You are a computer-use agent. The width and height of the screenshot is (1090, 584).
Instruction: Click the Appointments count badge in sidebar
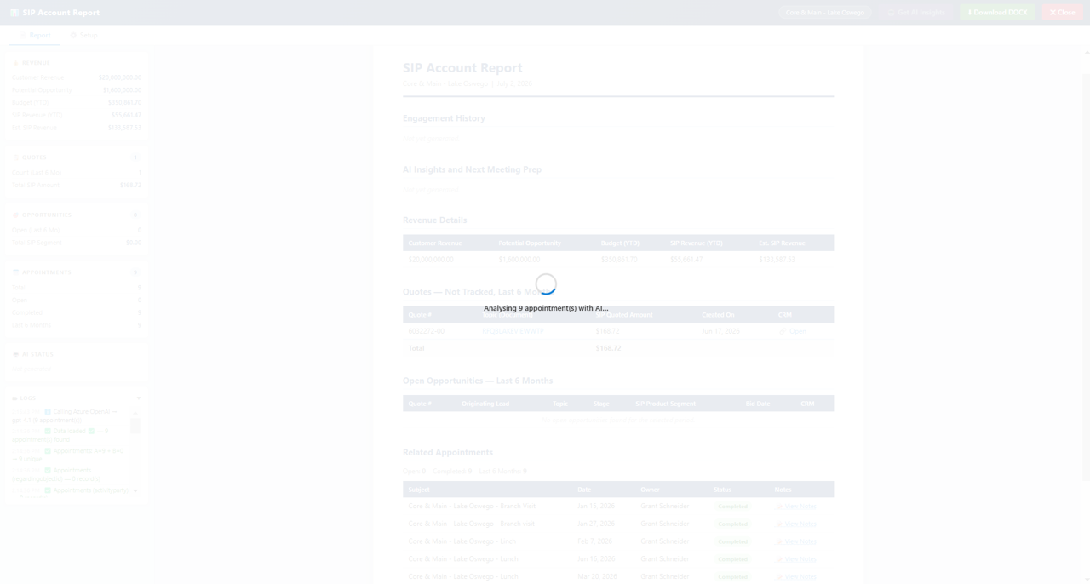point(135,272)
